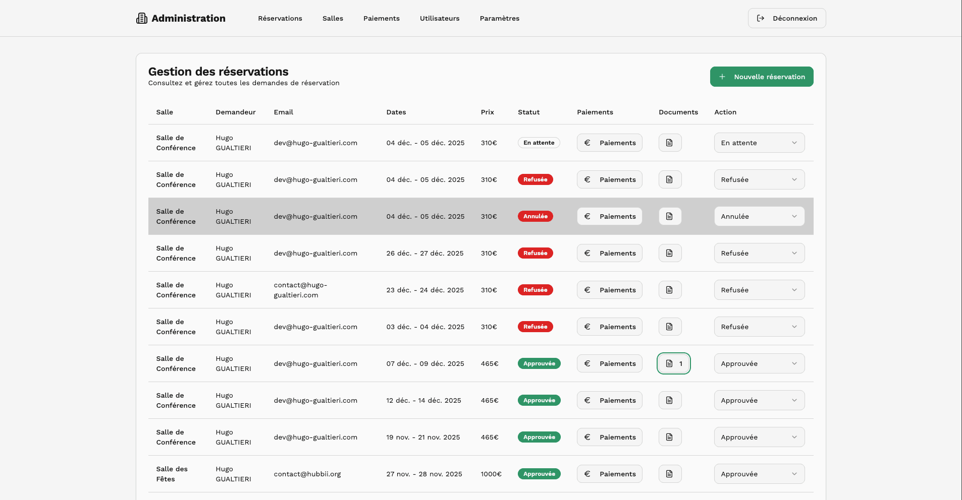
Task: Open the Utilisateurs menu item
Action: pyautogui.click(x=439, y=19)
